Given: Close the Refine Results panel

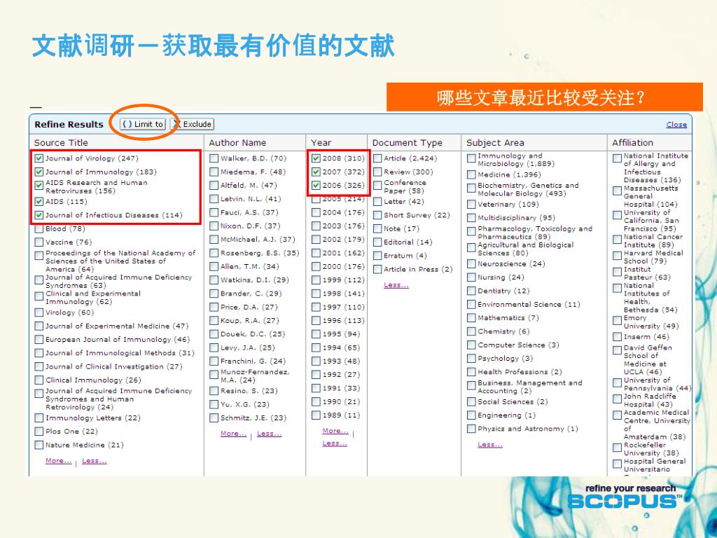Looking at the screenshot, I should [676, 125].
